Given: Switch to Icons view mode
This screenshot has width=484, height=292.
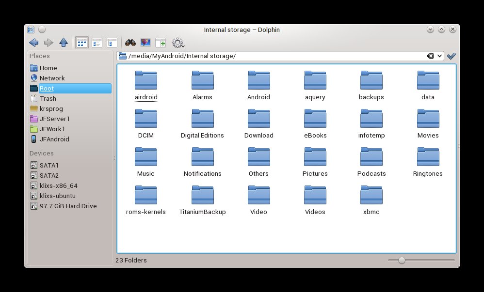Looking at the screenshot, I should [x=82, y=43].
